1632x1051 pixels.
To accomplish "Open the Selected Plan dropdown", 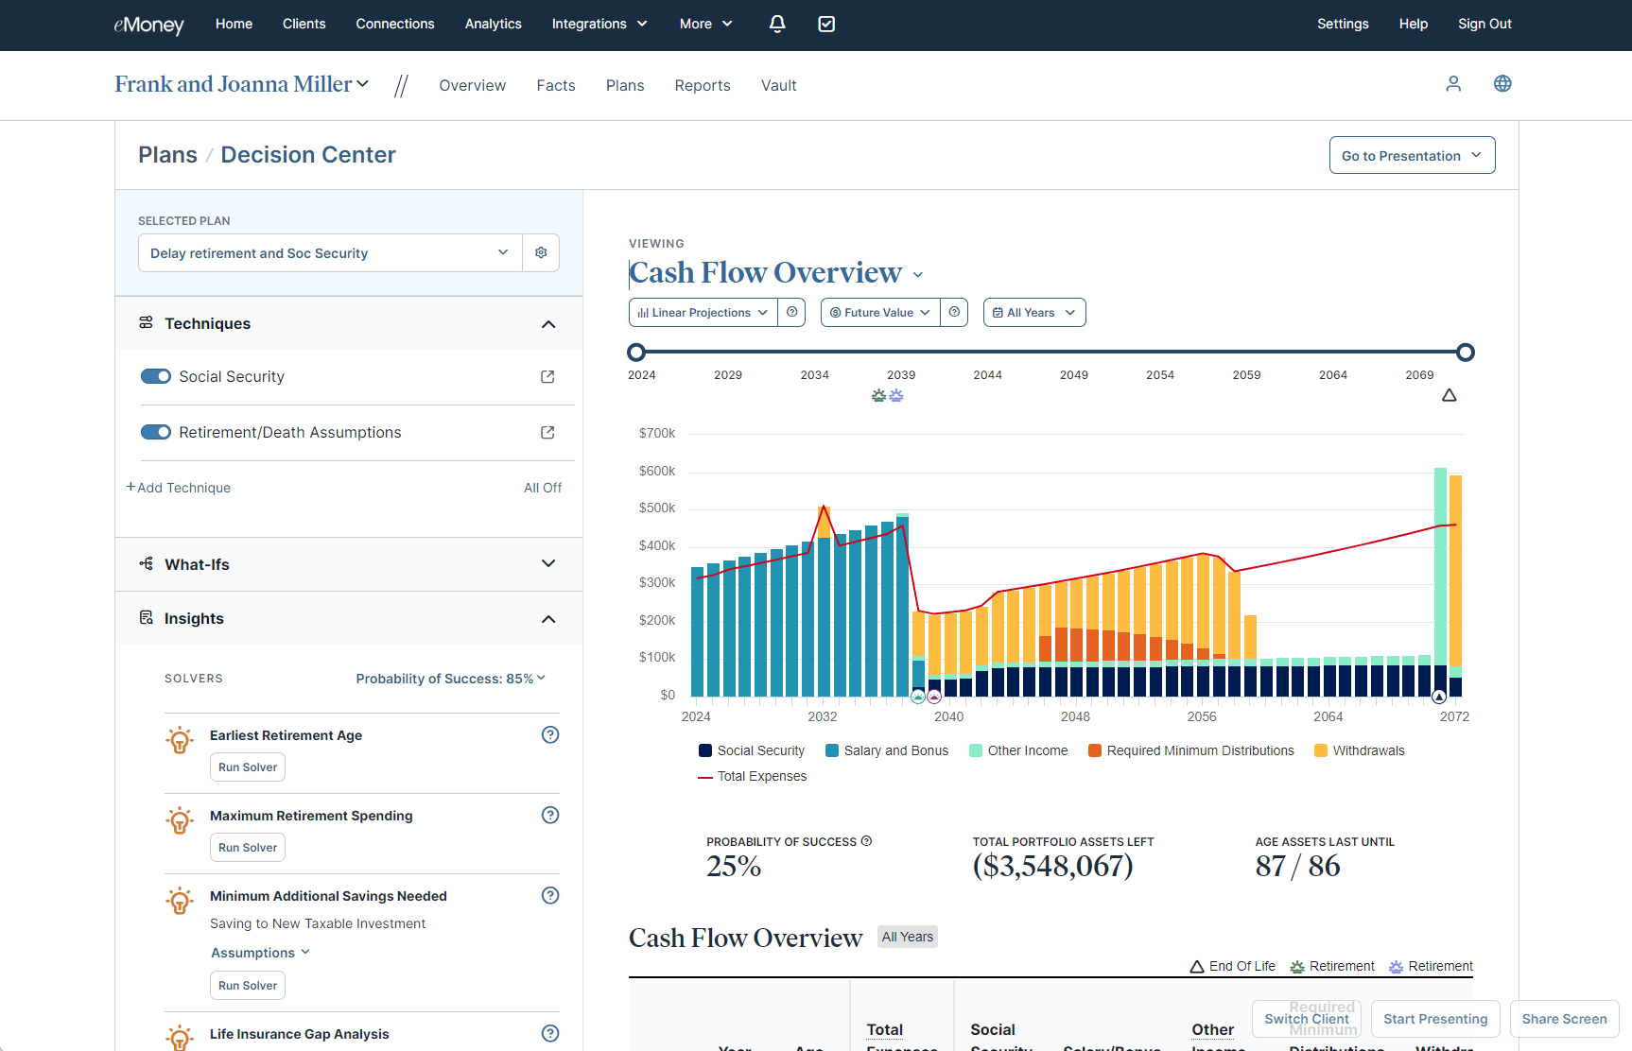I will click(330, 252).
